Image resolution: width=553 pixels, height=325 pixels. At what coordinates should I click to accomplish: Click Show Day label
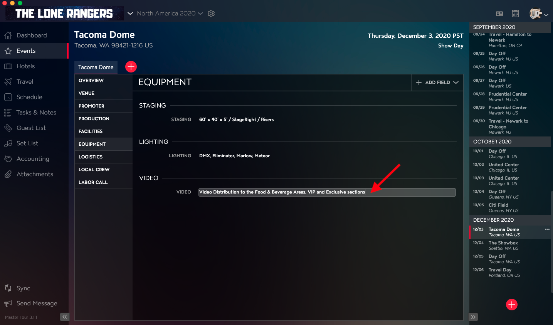[x=450, y=45]
